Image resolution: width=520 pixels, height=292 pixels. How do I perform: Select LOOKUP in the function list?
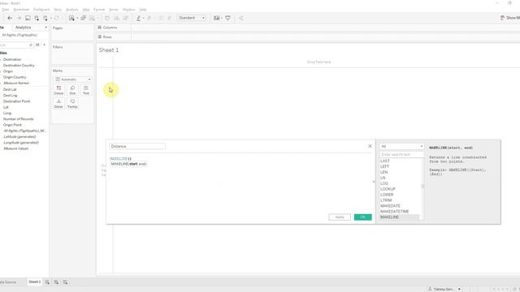coord(388,189)
